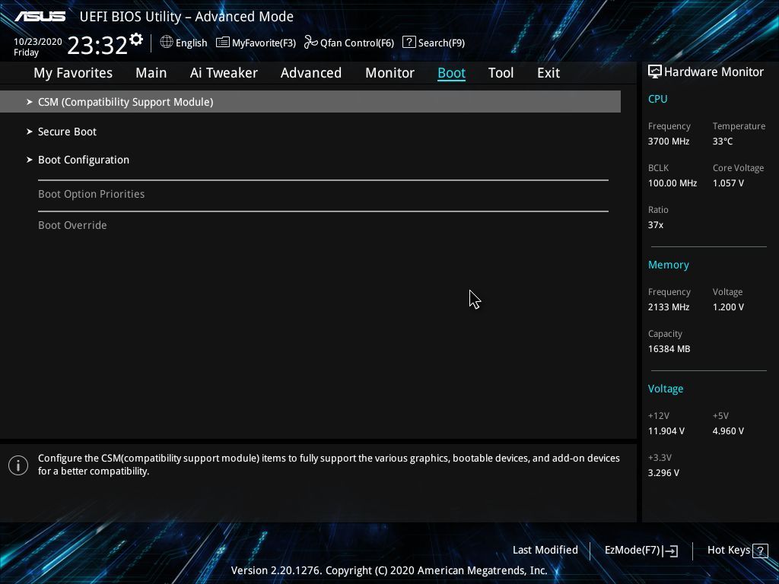Click memory voltage value 1.200 V
The height and width of the screenshot is (584, 779).
point(728,307)
